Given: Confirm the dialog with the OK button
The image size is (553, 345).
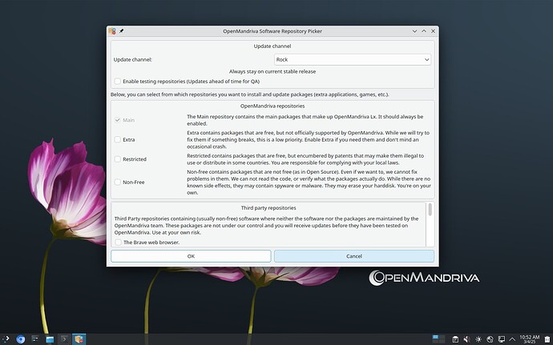Looking at the screenshot, I should tap(191, 256).
